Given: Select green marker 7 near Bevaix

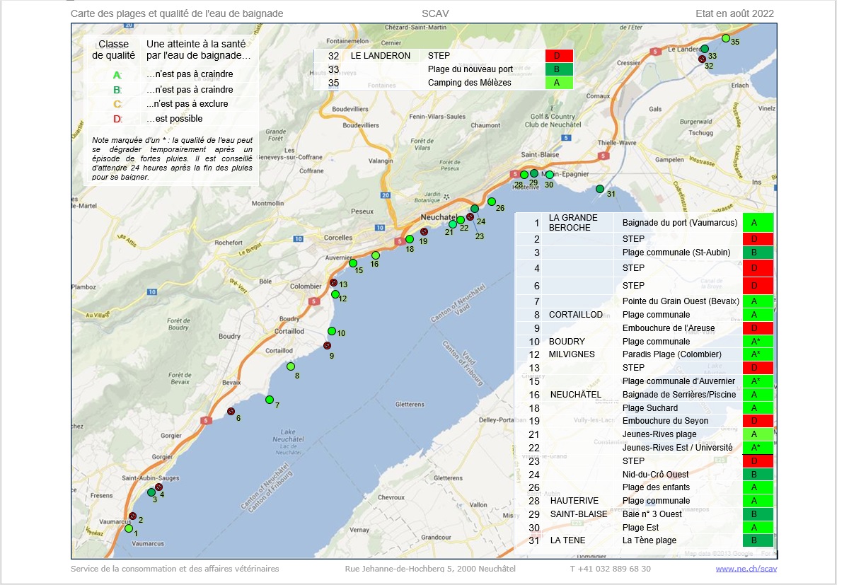Looking at the screenshot, I should coord(270,400).
